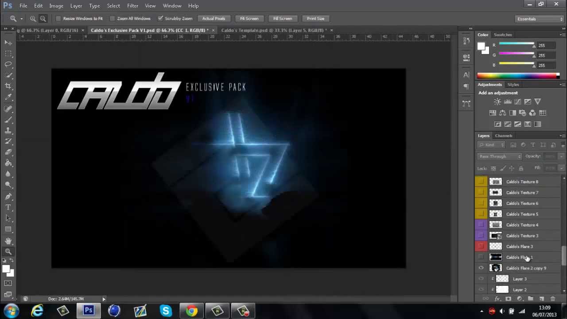567x319 pixels.
Task: Click the Actual Pixels button
Action: click(214, 19)
